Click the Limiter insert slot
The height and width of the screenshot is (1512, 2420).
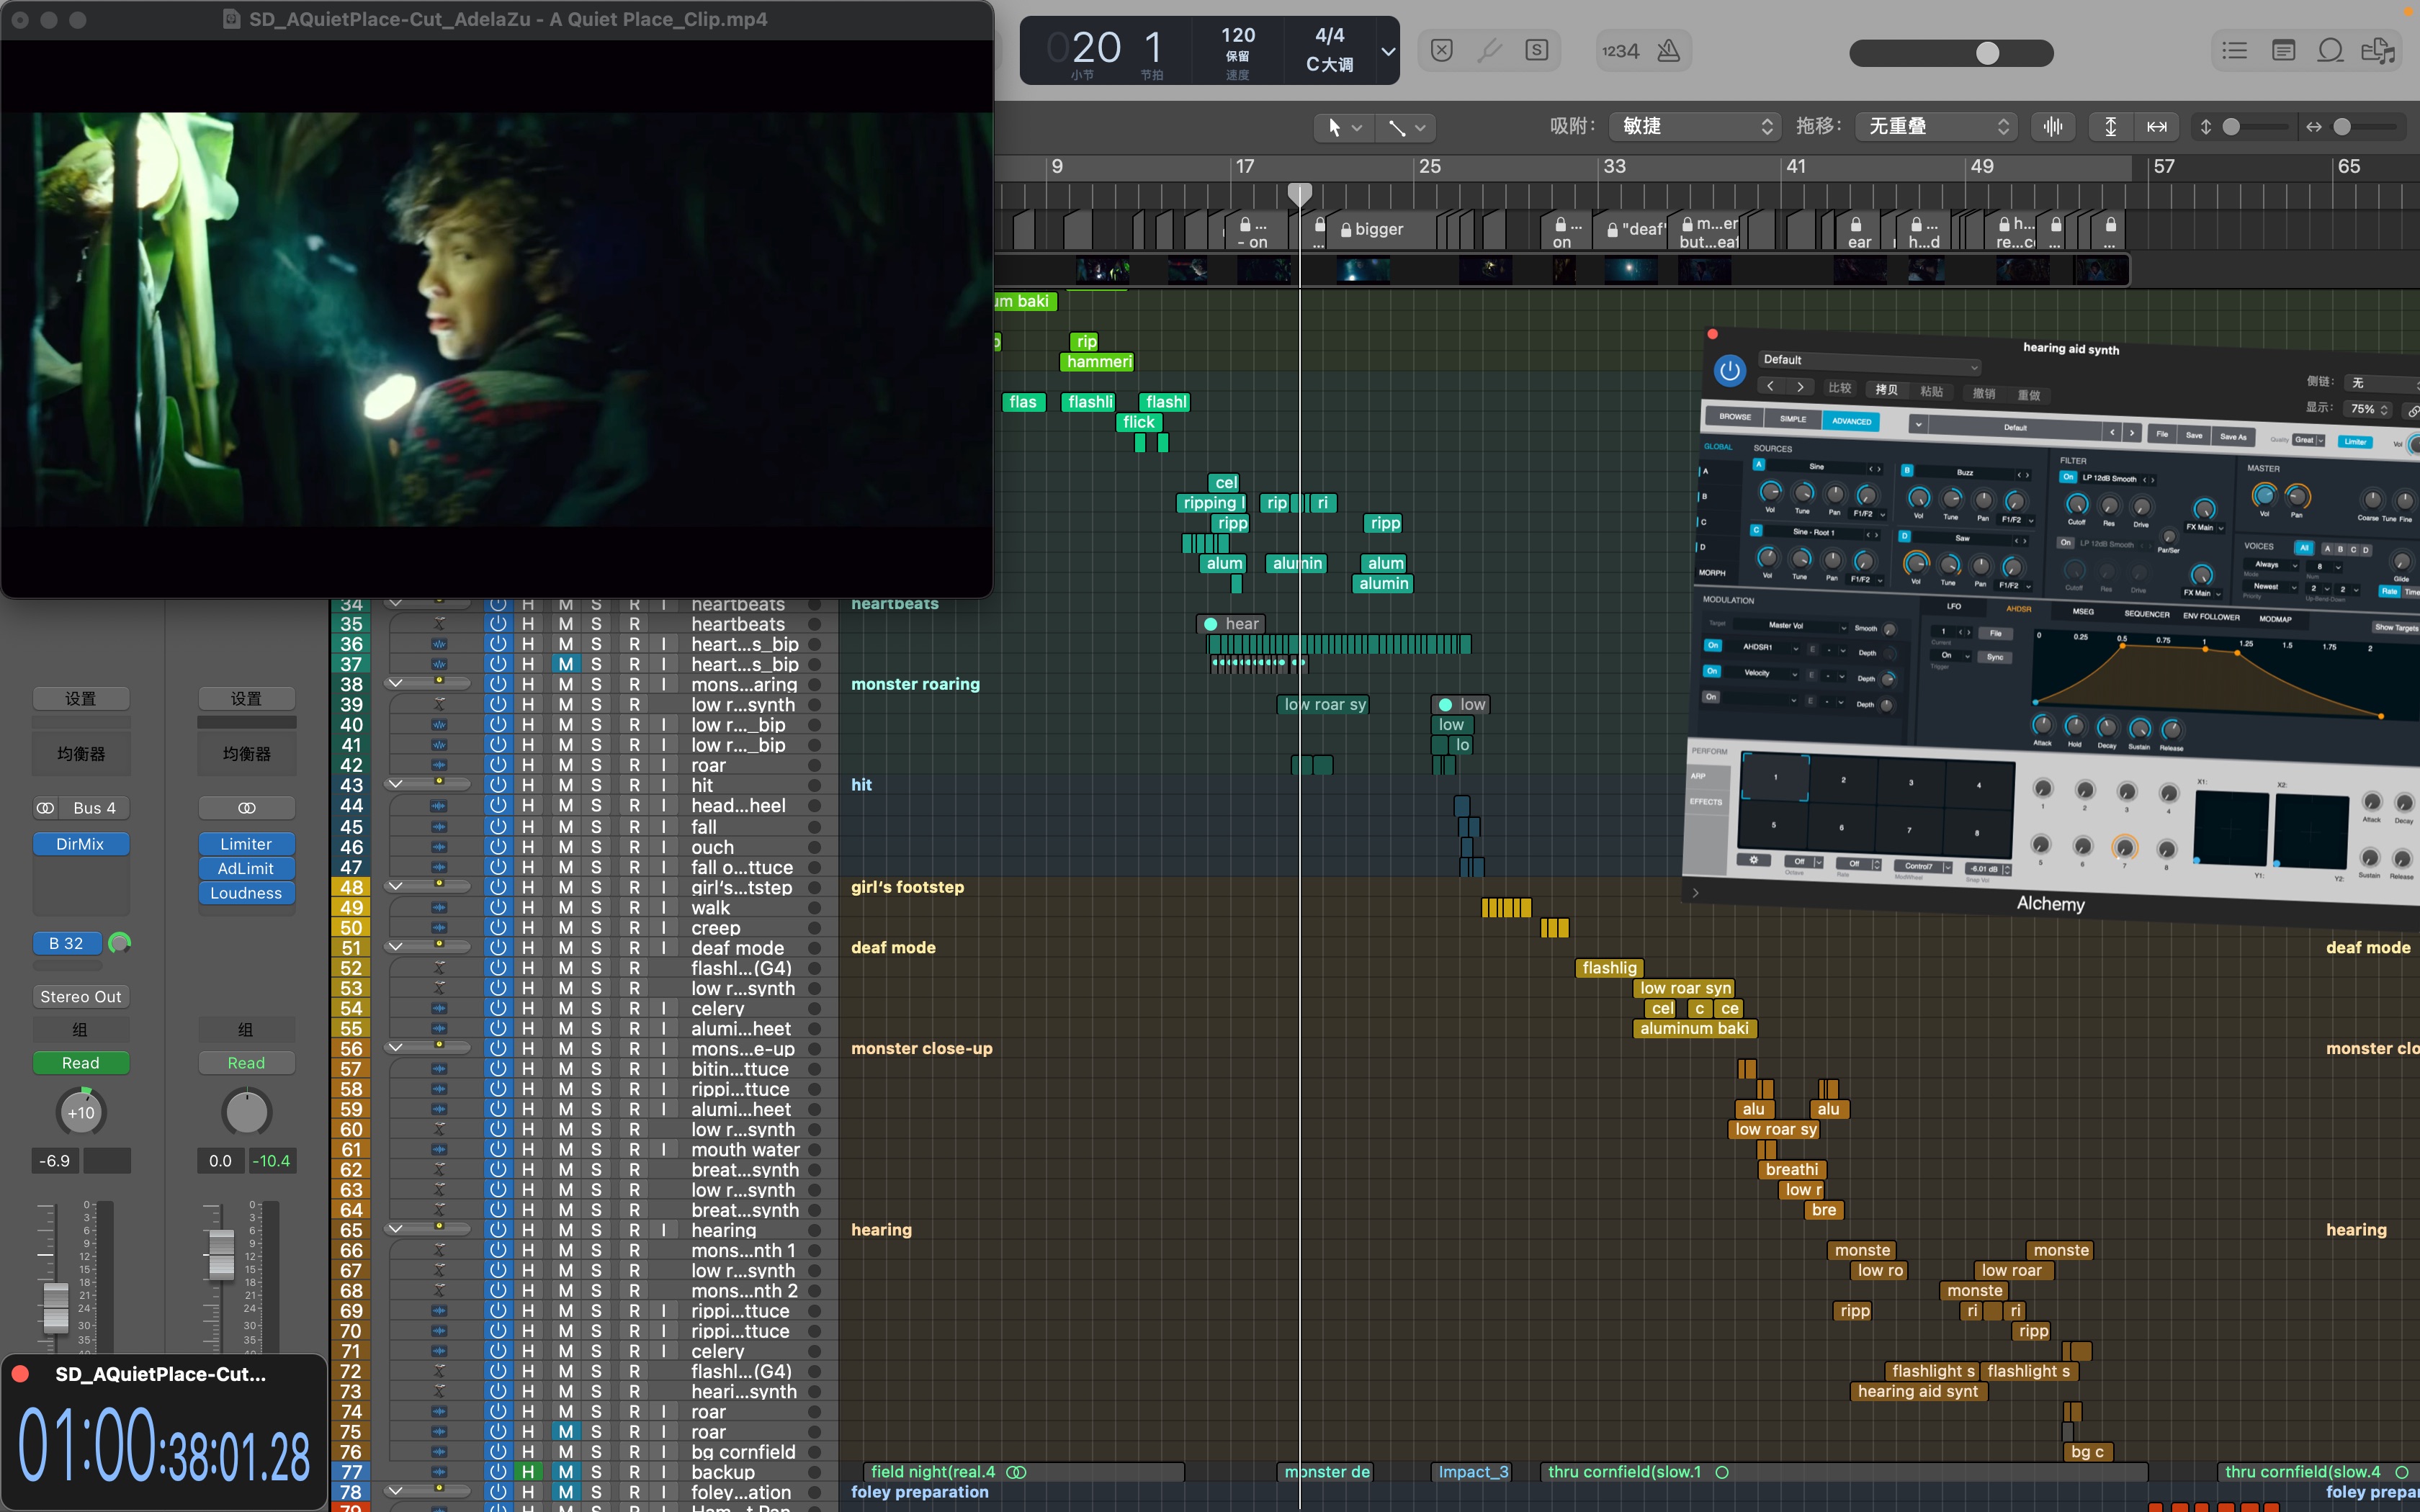pyautogui.click(x=246, y=844)
